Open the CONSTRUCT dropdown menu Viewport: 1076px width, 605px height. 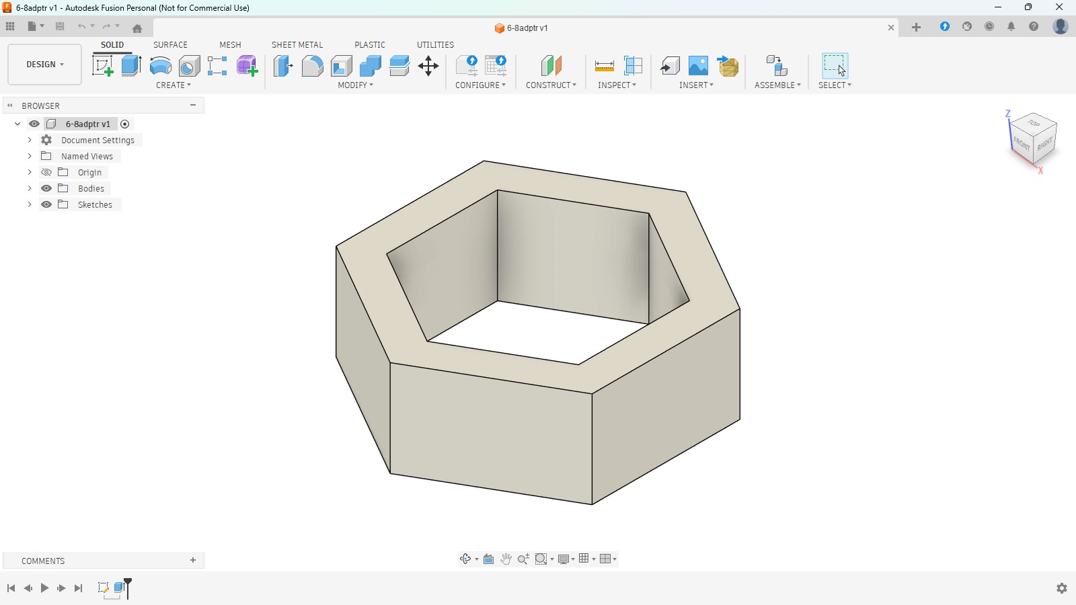[551, 85]
